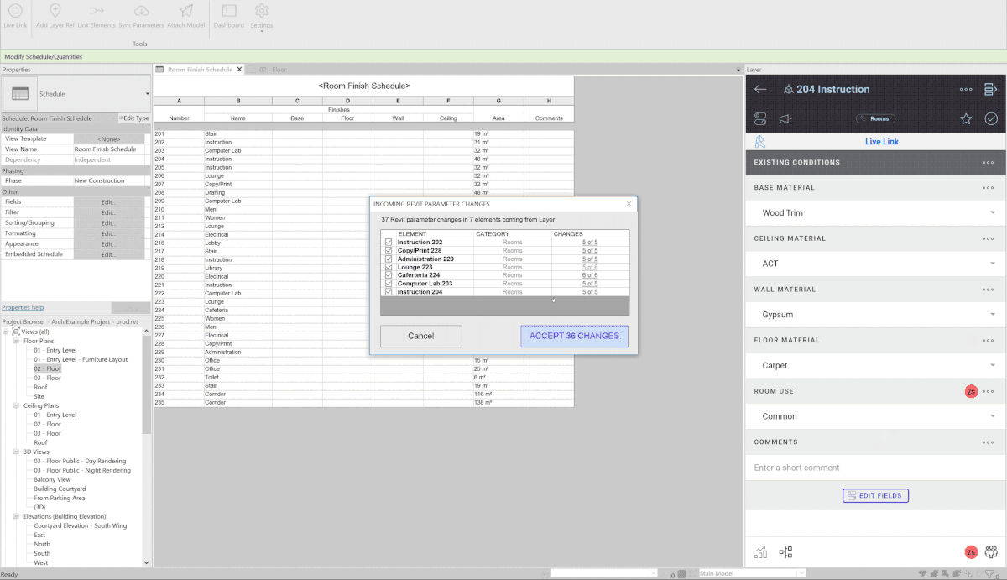Open the Base Material dropdown showing Wood Trim
This screenshot has width=1007, height=580.
(x=875, y=213)
